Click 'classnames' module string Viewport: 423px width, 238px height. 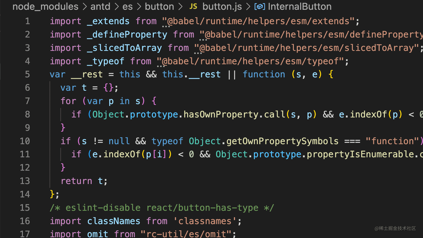tap(205, 221)
